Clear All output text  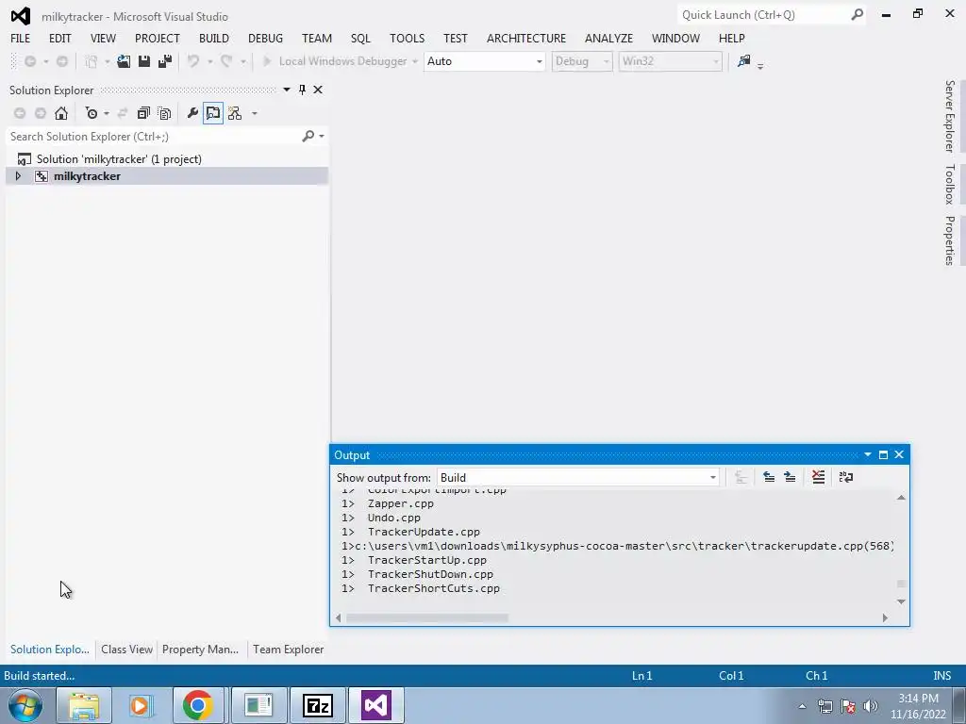(818, 477)
